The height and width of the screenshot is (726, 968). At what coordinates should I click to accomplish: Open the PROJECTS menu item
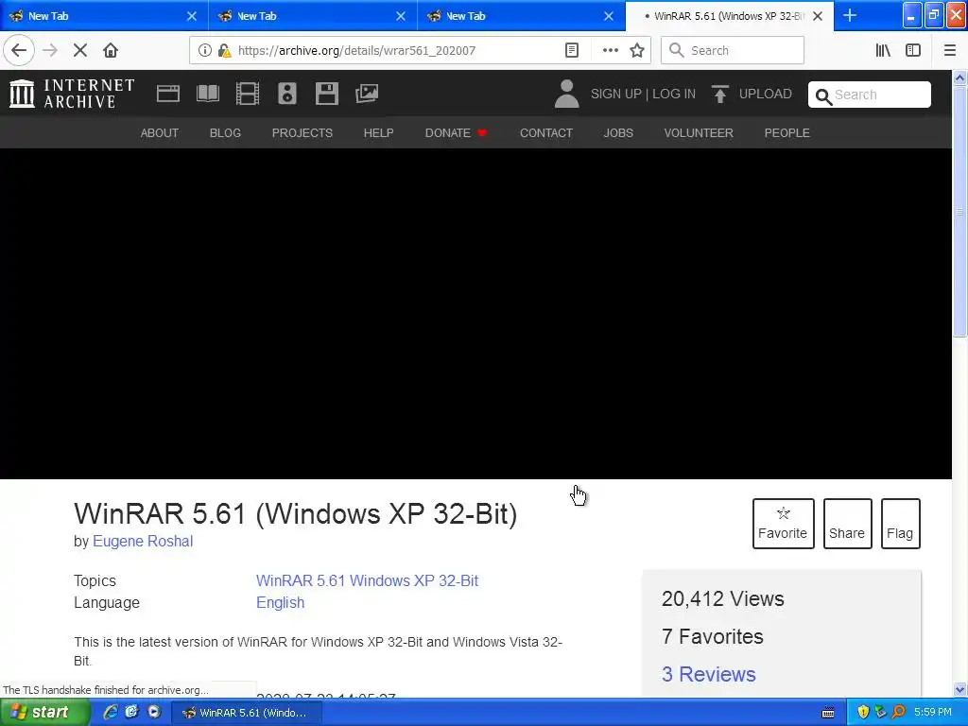302,132
